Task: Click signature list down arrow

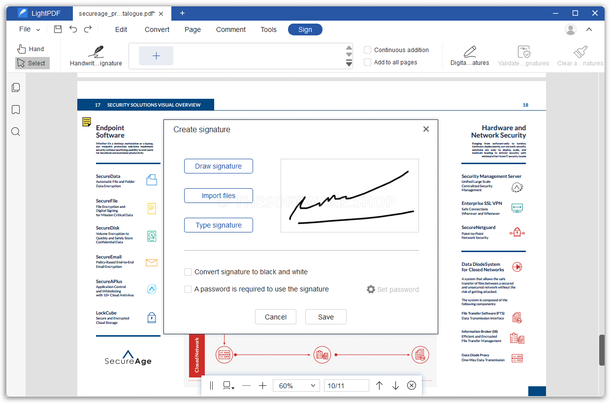Action: click(x=349, y=56)
